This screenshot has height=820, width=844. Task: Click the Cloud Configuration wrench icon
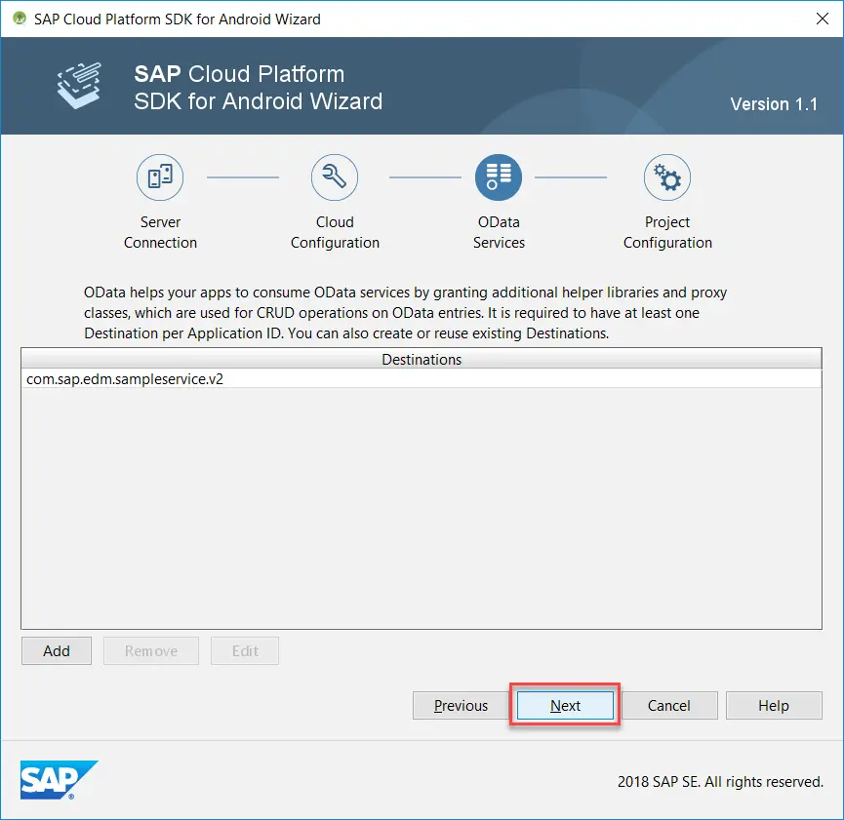(x=335, y=177)
